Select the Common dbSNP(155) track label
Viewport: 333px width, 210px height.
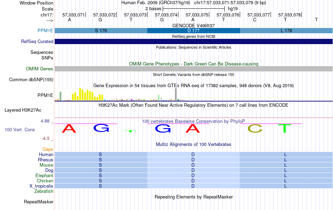click(31, 79)
